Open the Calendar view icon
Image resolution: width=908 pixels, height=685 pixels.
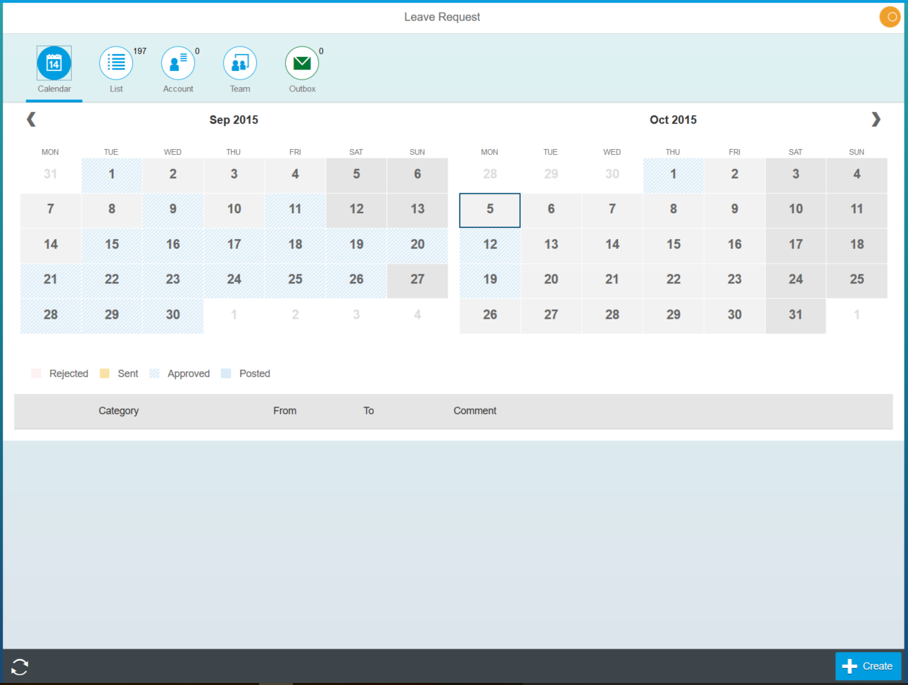(54, 64)
